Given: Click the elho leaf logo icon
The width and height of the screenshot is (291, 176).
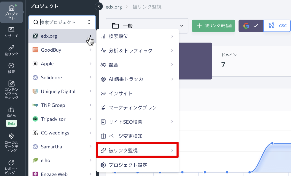Looking at the screenshot, I should point(35,161).
